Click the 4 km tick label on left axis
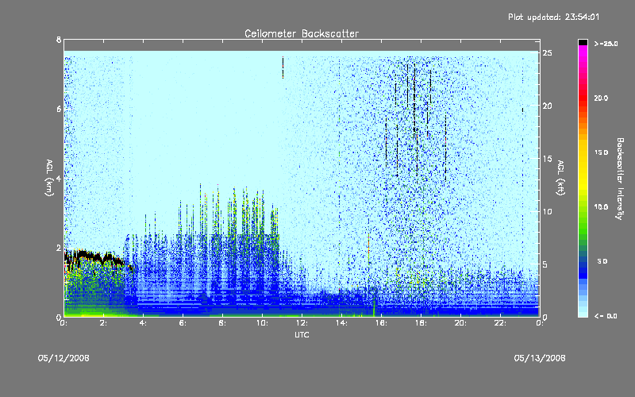This screenshot has height=397, width=635. click(x=59, y=178)
